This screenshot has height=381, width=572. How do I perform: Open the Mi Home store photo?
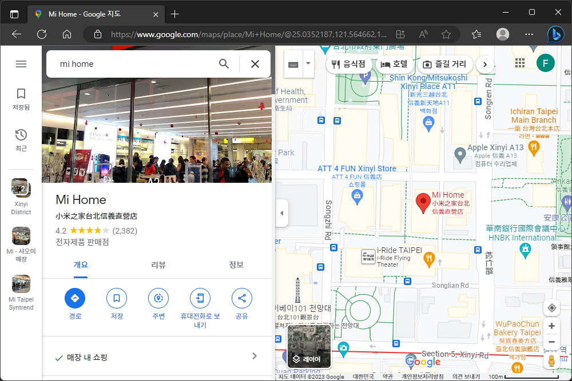(157, 130)
